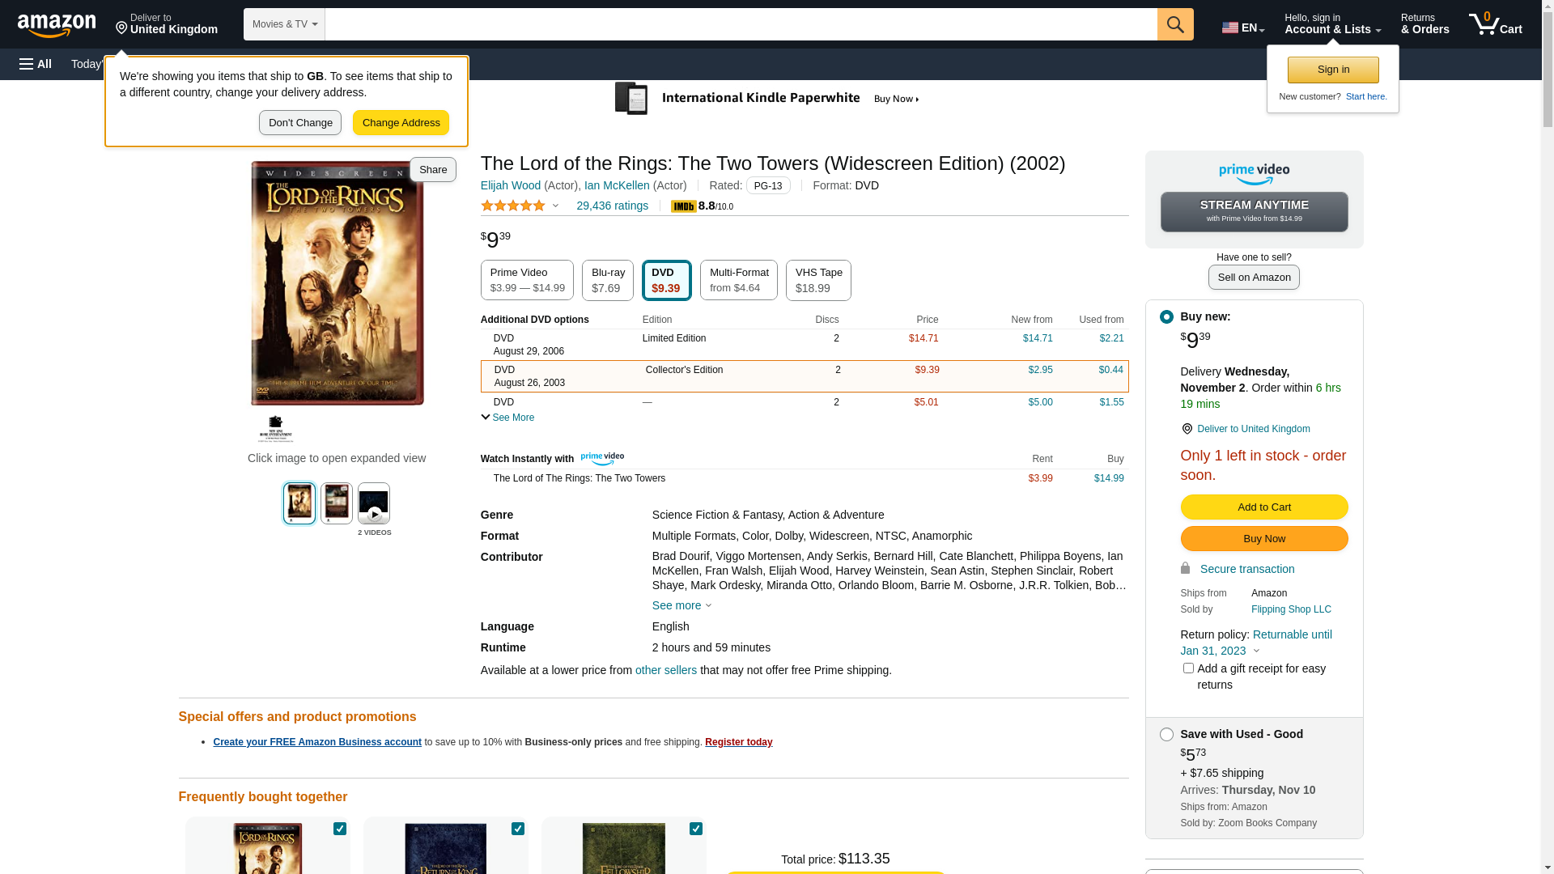Click the Add to Cart button
The height and width of the screenshot is (874, 1554).
1263,507
